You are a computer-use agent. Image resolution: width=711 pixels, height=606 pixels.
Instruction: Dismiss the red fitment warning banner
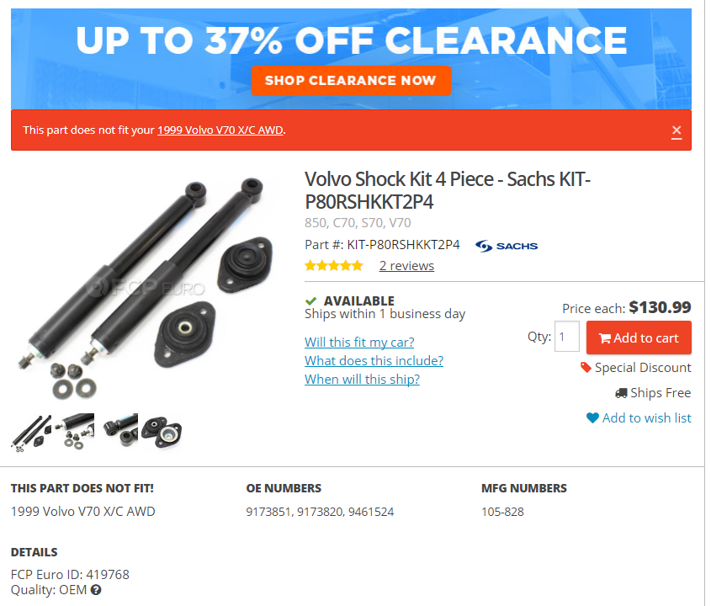coord(677,130)
